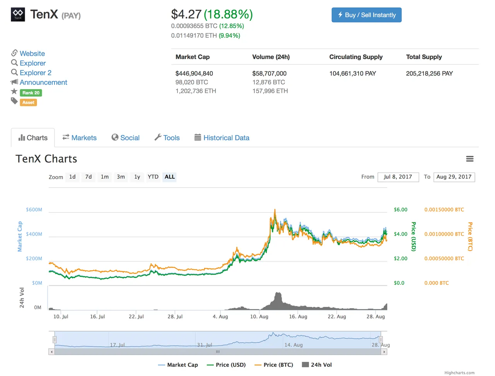Click the Rank 20 badge
This screenshot has width=495, height=376.
pos(31,93)
